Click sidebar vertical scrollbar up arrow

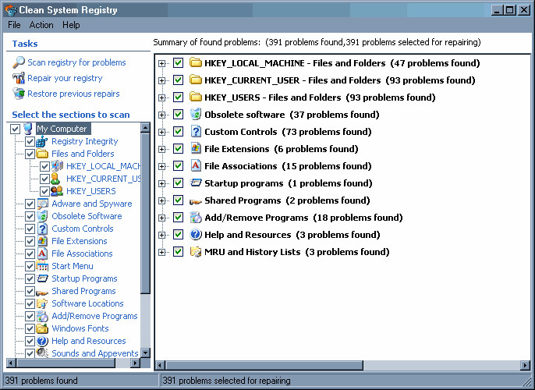[146, 128]
